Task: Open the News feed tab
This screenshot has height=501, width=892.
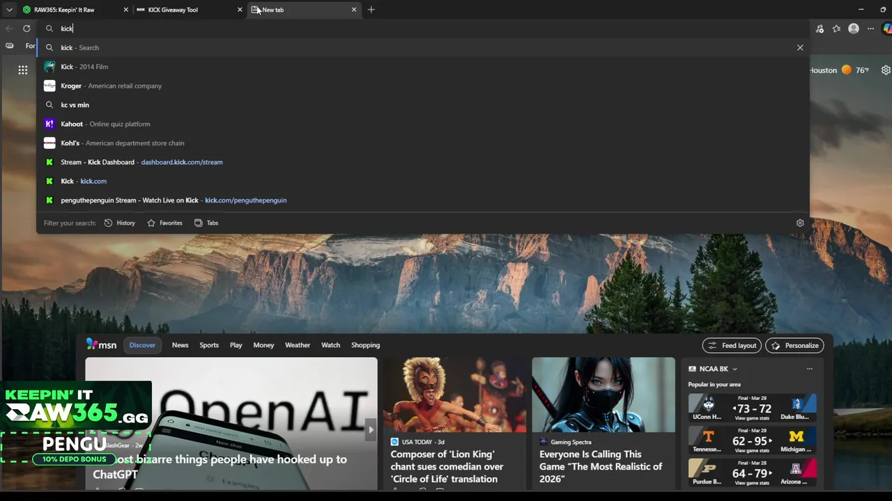Action: (x=180, y=345)
